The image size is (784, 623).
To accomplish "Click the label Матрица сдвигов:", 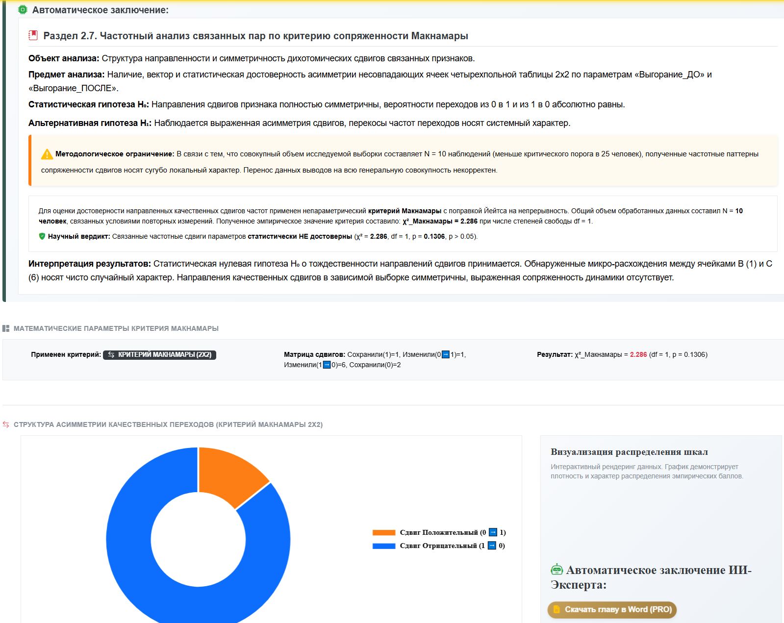I will [x=314, y=354].
